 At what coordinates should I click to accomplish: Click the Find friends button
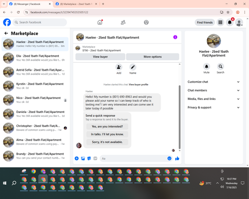(x=205, y=22)
